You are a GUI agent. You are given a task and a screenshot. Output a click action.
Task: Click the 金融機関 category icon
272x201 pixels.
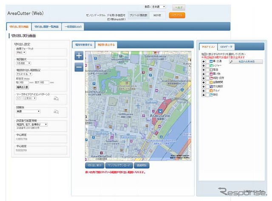(211, 82)
